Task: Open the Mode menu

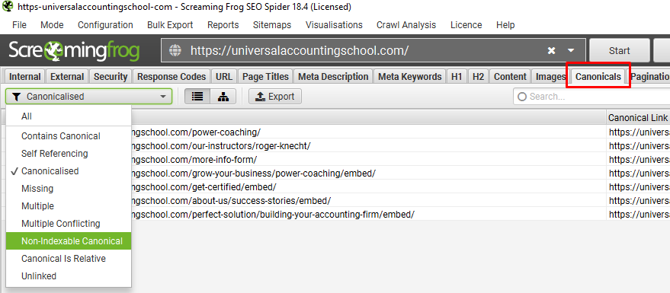Action: [52, 25]
